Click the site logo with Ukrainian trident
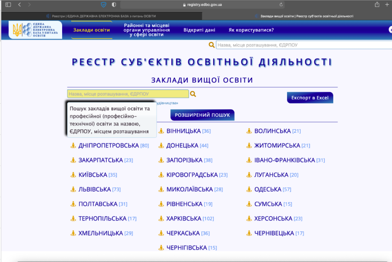Image resolution: width=392 pixels, height=262 pixels. coord(36,30)
